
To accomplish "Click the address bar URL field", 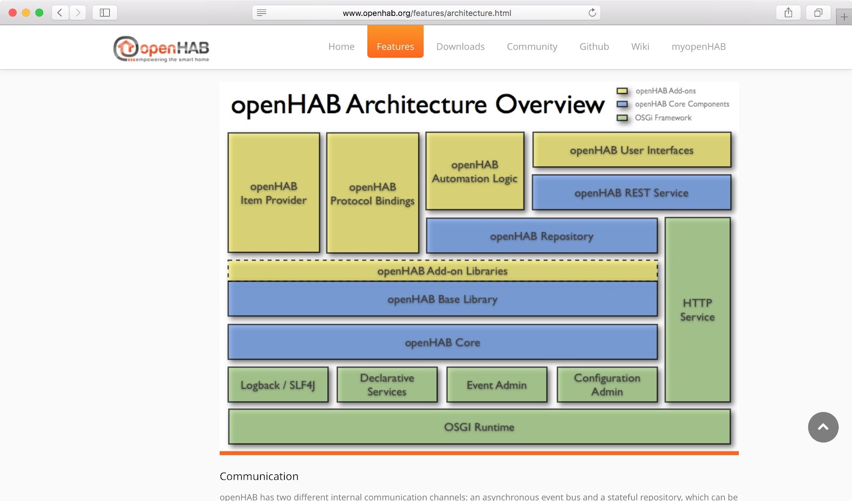I will point(427,13).
